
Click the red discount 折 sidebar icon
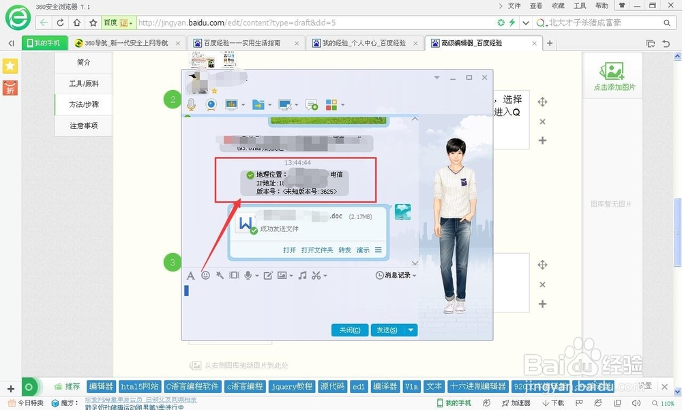pos(10,88)
